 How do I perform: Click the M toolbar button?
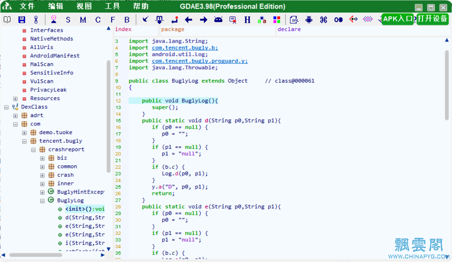(x=83, y=20)
